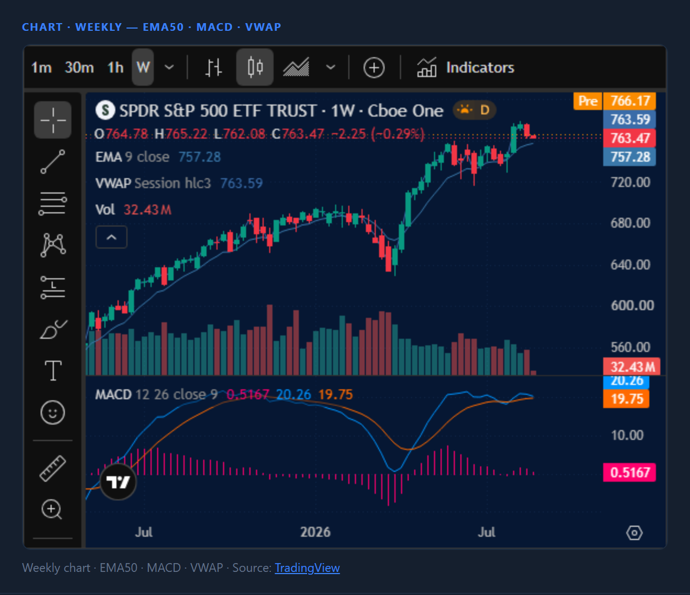Screen dimensions: 690x595
Task: Select the VWAP Session hlc3 legend
Action: 153,183
